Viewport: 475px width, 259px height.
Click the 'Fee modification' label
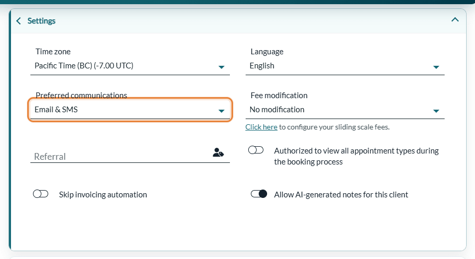[x=279, y=96]
